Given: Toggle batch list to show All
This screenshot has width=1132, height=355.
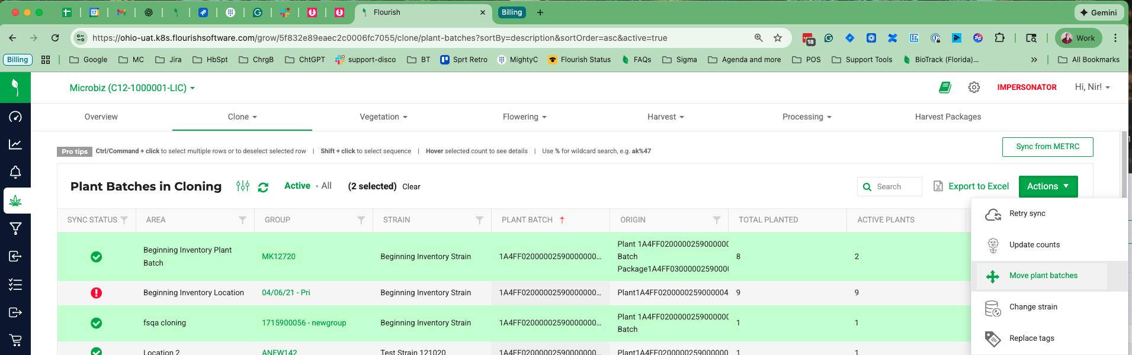Looking at the screenshot, I should coord(326,186).
